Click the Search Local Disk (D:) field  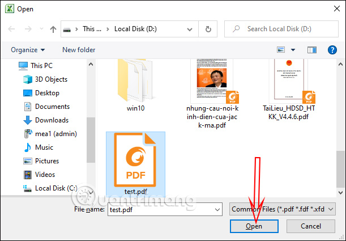tap(281, 29)
